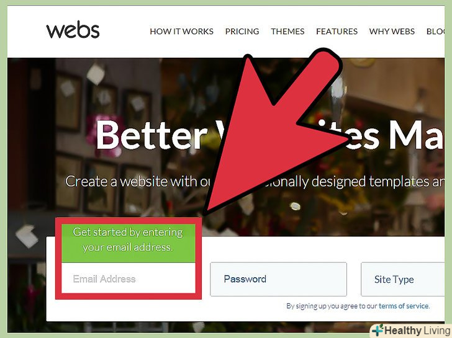Click the green plus icon beside Healthy Living

coord(377,330)
